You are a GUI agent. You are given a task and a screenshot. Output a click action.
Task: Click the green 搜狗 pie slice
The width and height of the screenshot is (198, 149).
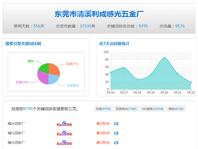tap(44, 68)
